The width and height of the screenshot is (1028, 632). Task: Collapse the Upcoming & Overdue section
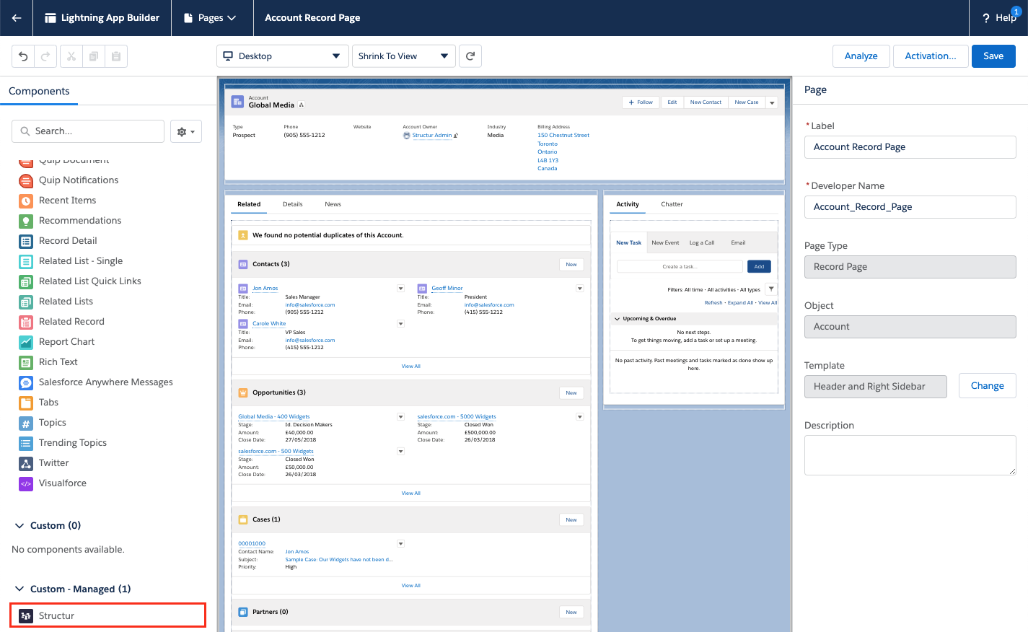coord(618,319)
